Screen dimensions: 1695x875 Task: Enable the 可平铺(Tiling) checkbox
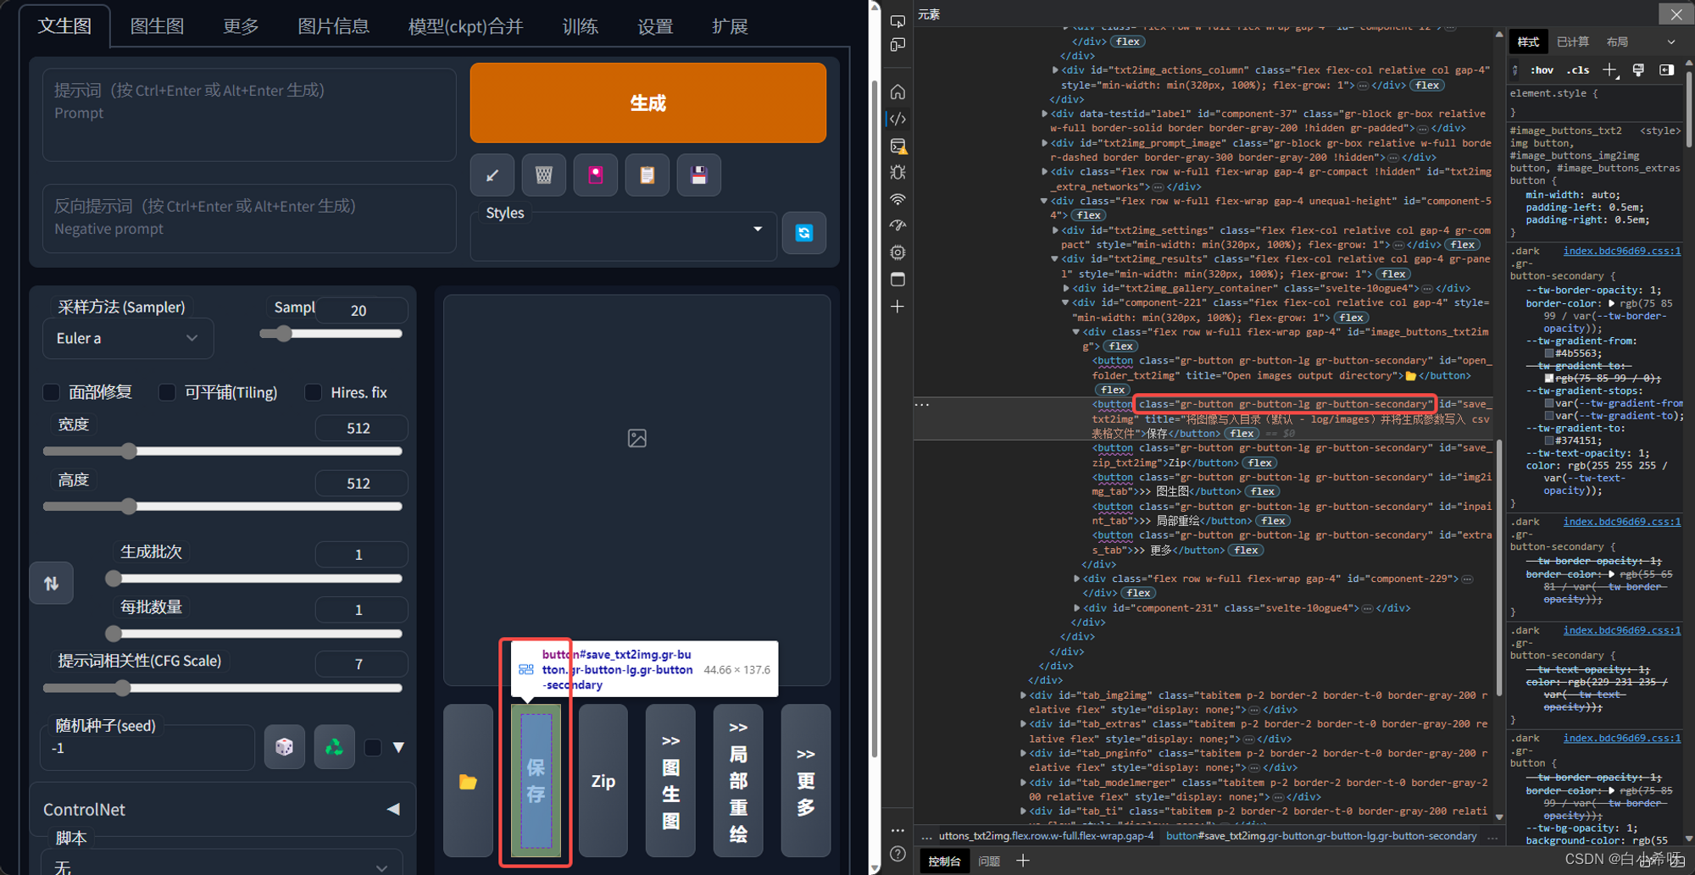(x=167, y=392)
